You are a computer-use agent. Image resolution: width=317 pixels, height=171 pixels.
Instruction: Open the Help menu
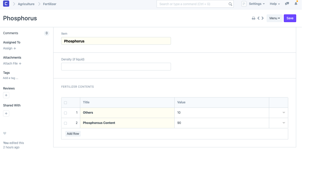(x=275, y=4)
